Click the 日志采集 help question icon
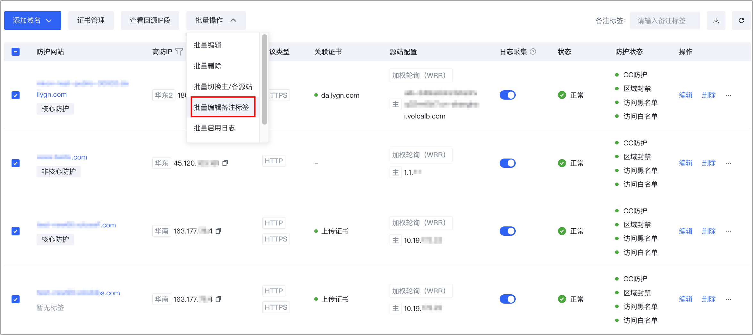753x335 pixels. [x=533, y=52]
